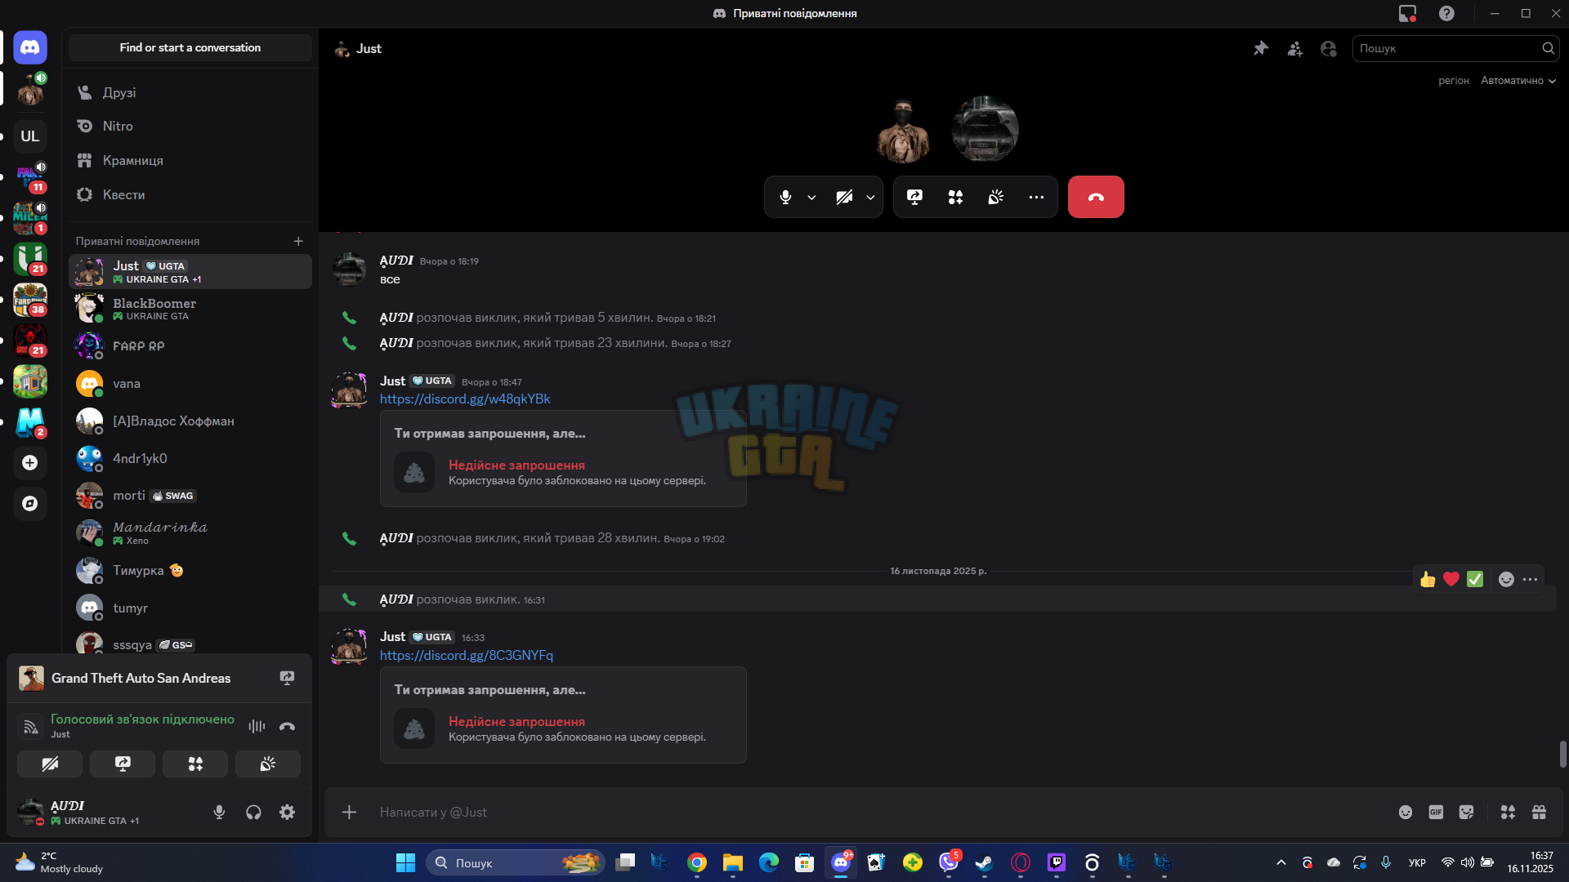Click Find or start a conversation

coord(190,47)
